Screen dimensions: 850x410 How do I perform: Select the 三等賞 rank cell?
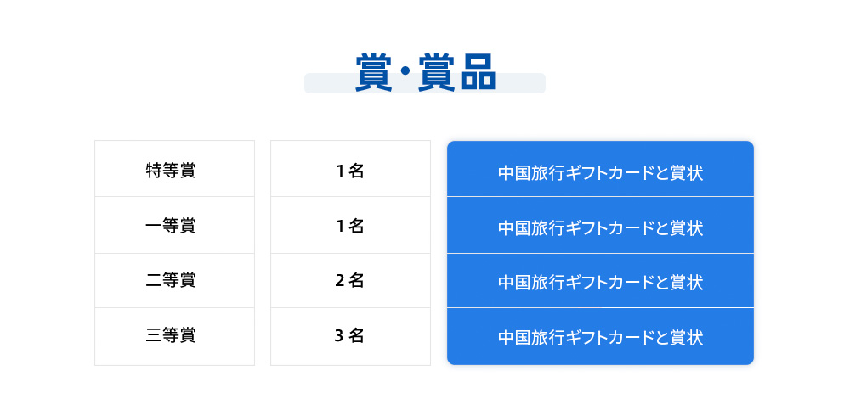click(x=174, y=336)
